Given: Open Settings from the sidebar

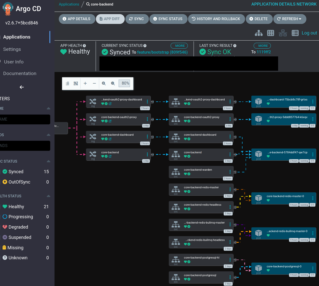Looking at the screenshot, I should (12, 49).
